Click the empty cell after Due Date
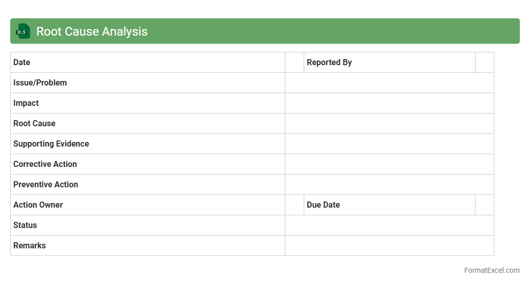 [x=484, y=205]
